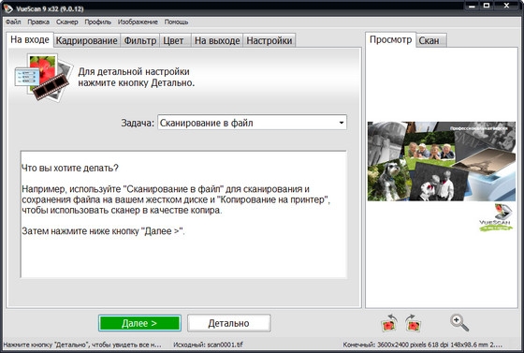Minimize the VueScan window

(472, 6)
